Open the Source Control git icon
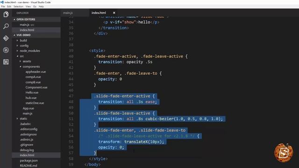 pyautogui.click(x=6, y=38)
